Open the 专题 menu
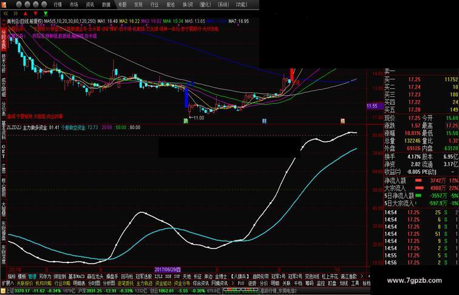The width and height of the screenshot is (459, 295). 122,5
